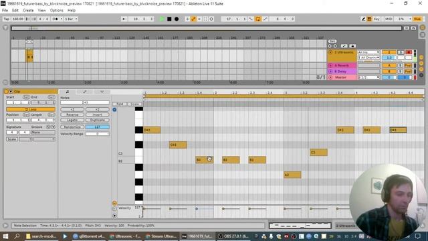Toggle the Loop switch in transport
Screen dimensions: 428x241
258,19
